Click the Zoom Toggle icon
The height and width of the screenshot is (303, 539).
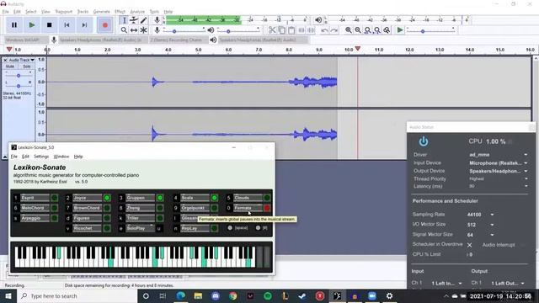[387, 30]
